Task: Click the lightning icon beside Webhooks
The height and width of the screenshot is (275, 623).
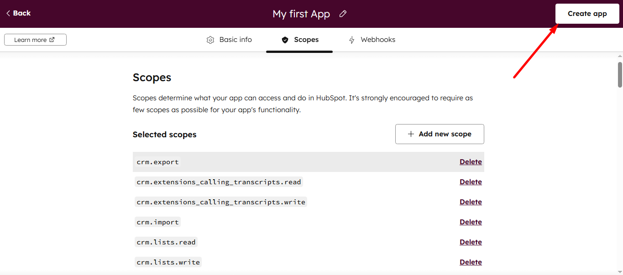Action: click(x=351, y=40)
